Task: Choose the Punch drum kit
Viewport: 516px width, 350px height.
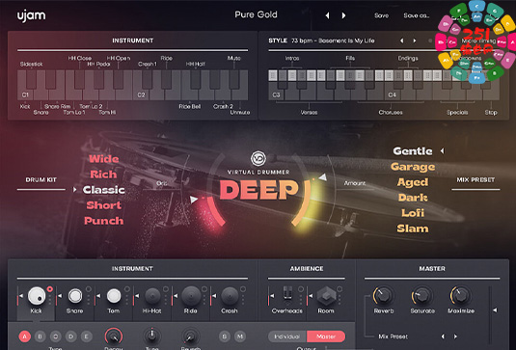Action: tap(103, 221)
